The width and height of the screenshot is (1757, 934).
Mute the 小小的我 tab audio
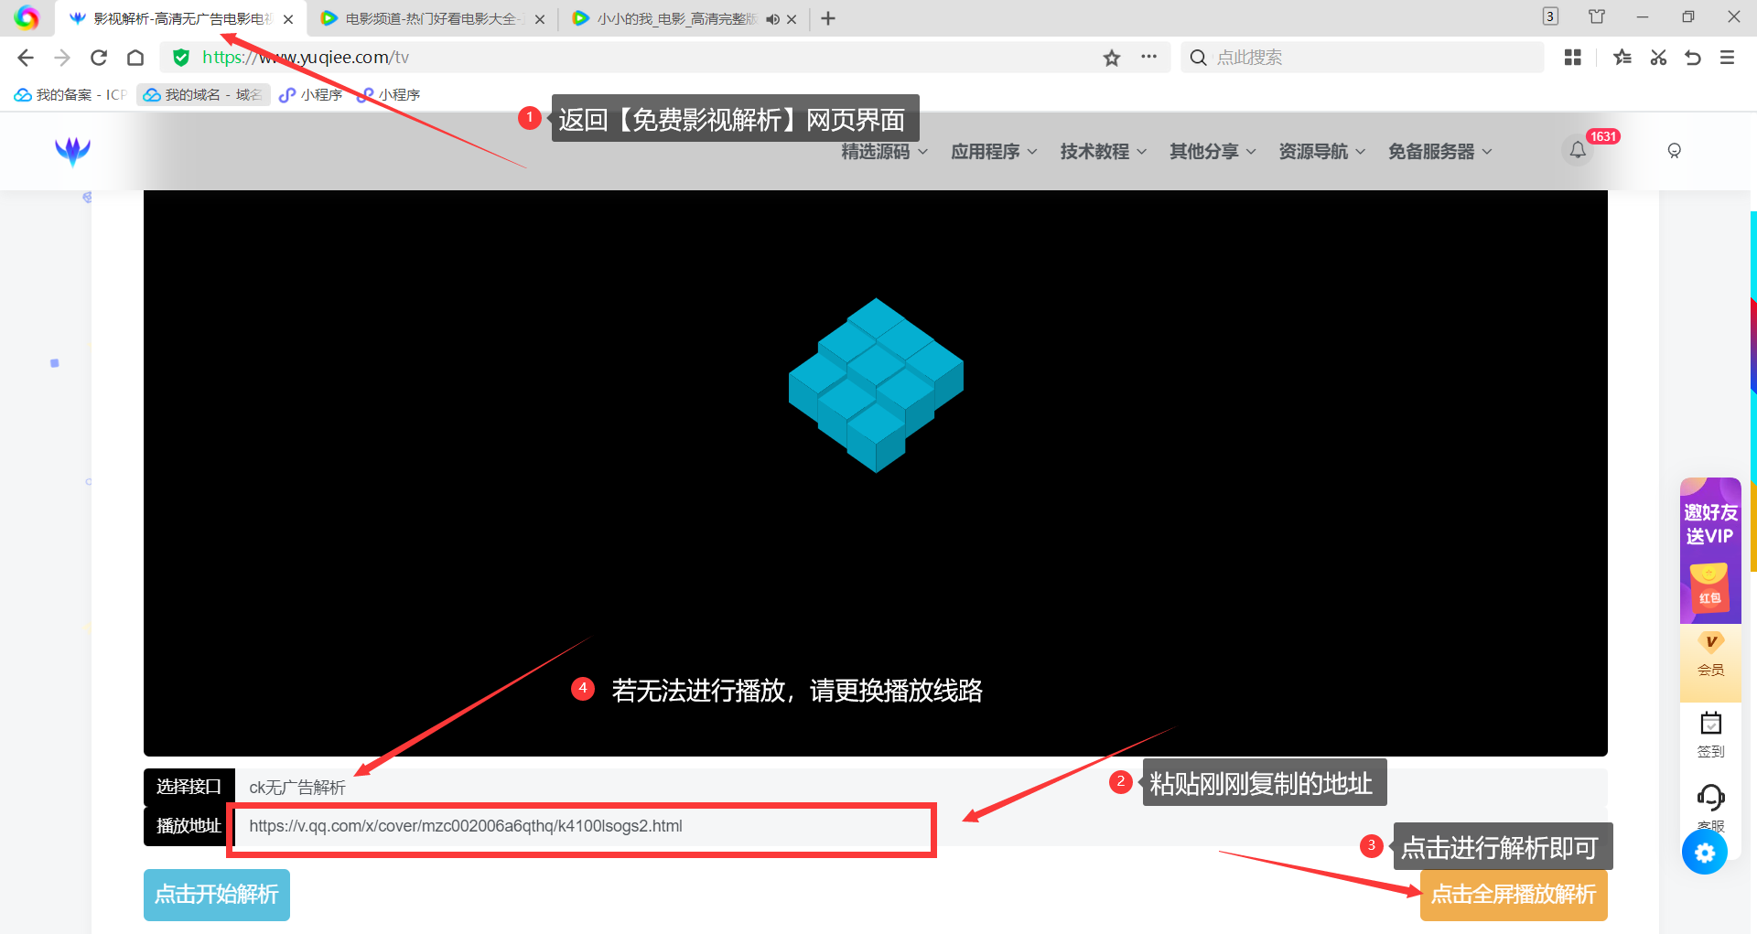773,17
